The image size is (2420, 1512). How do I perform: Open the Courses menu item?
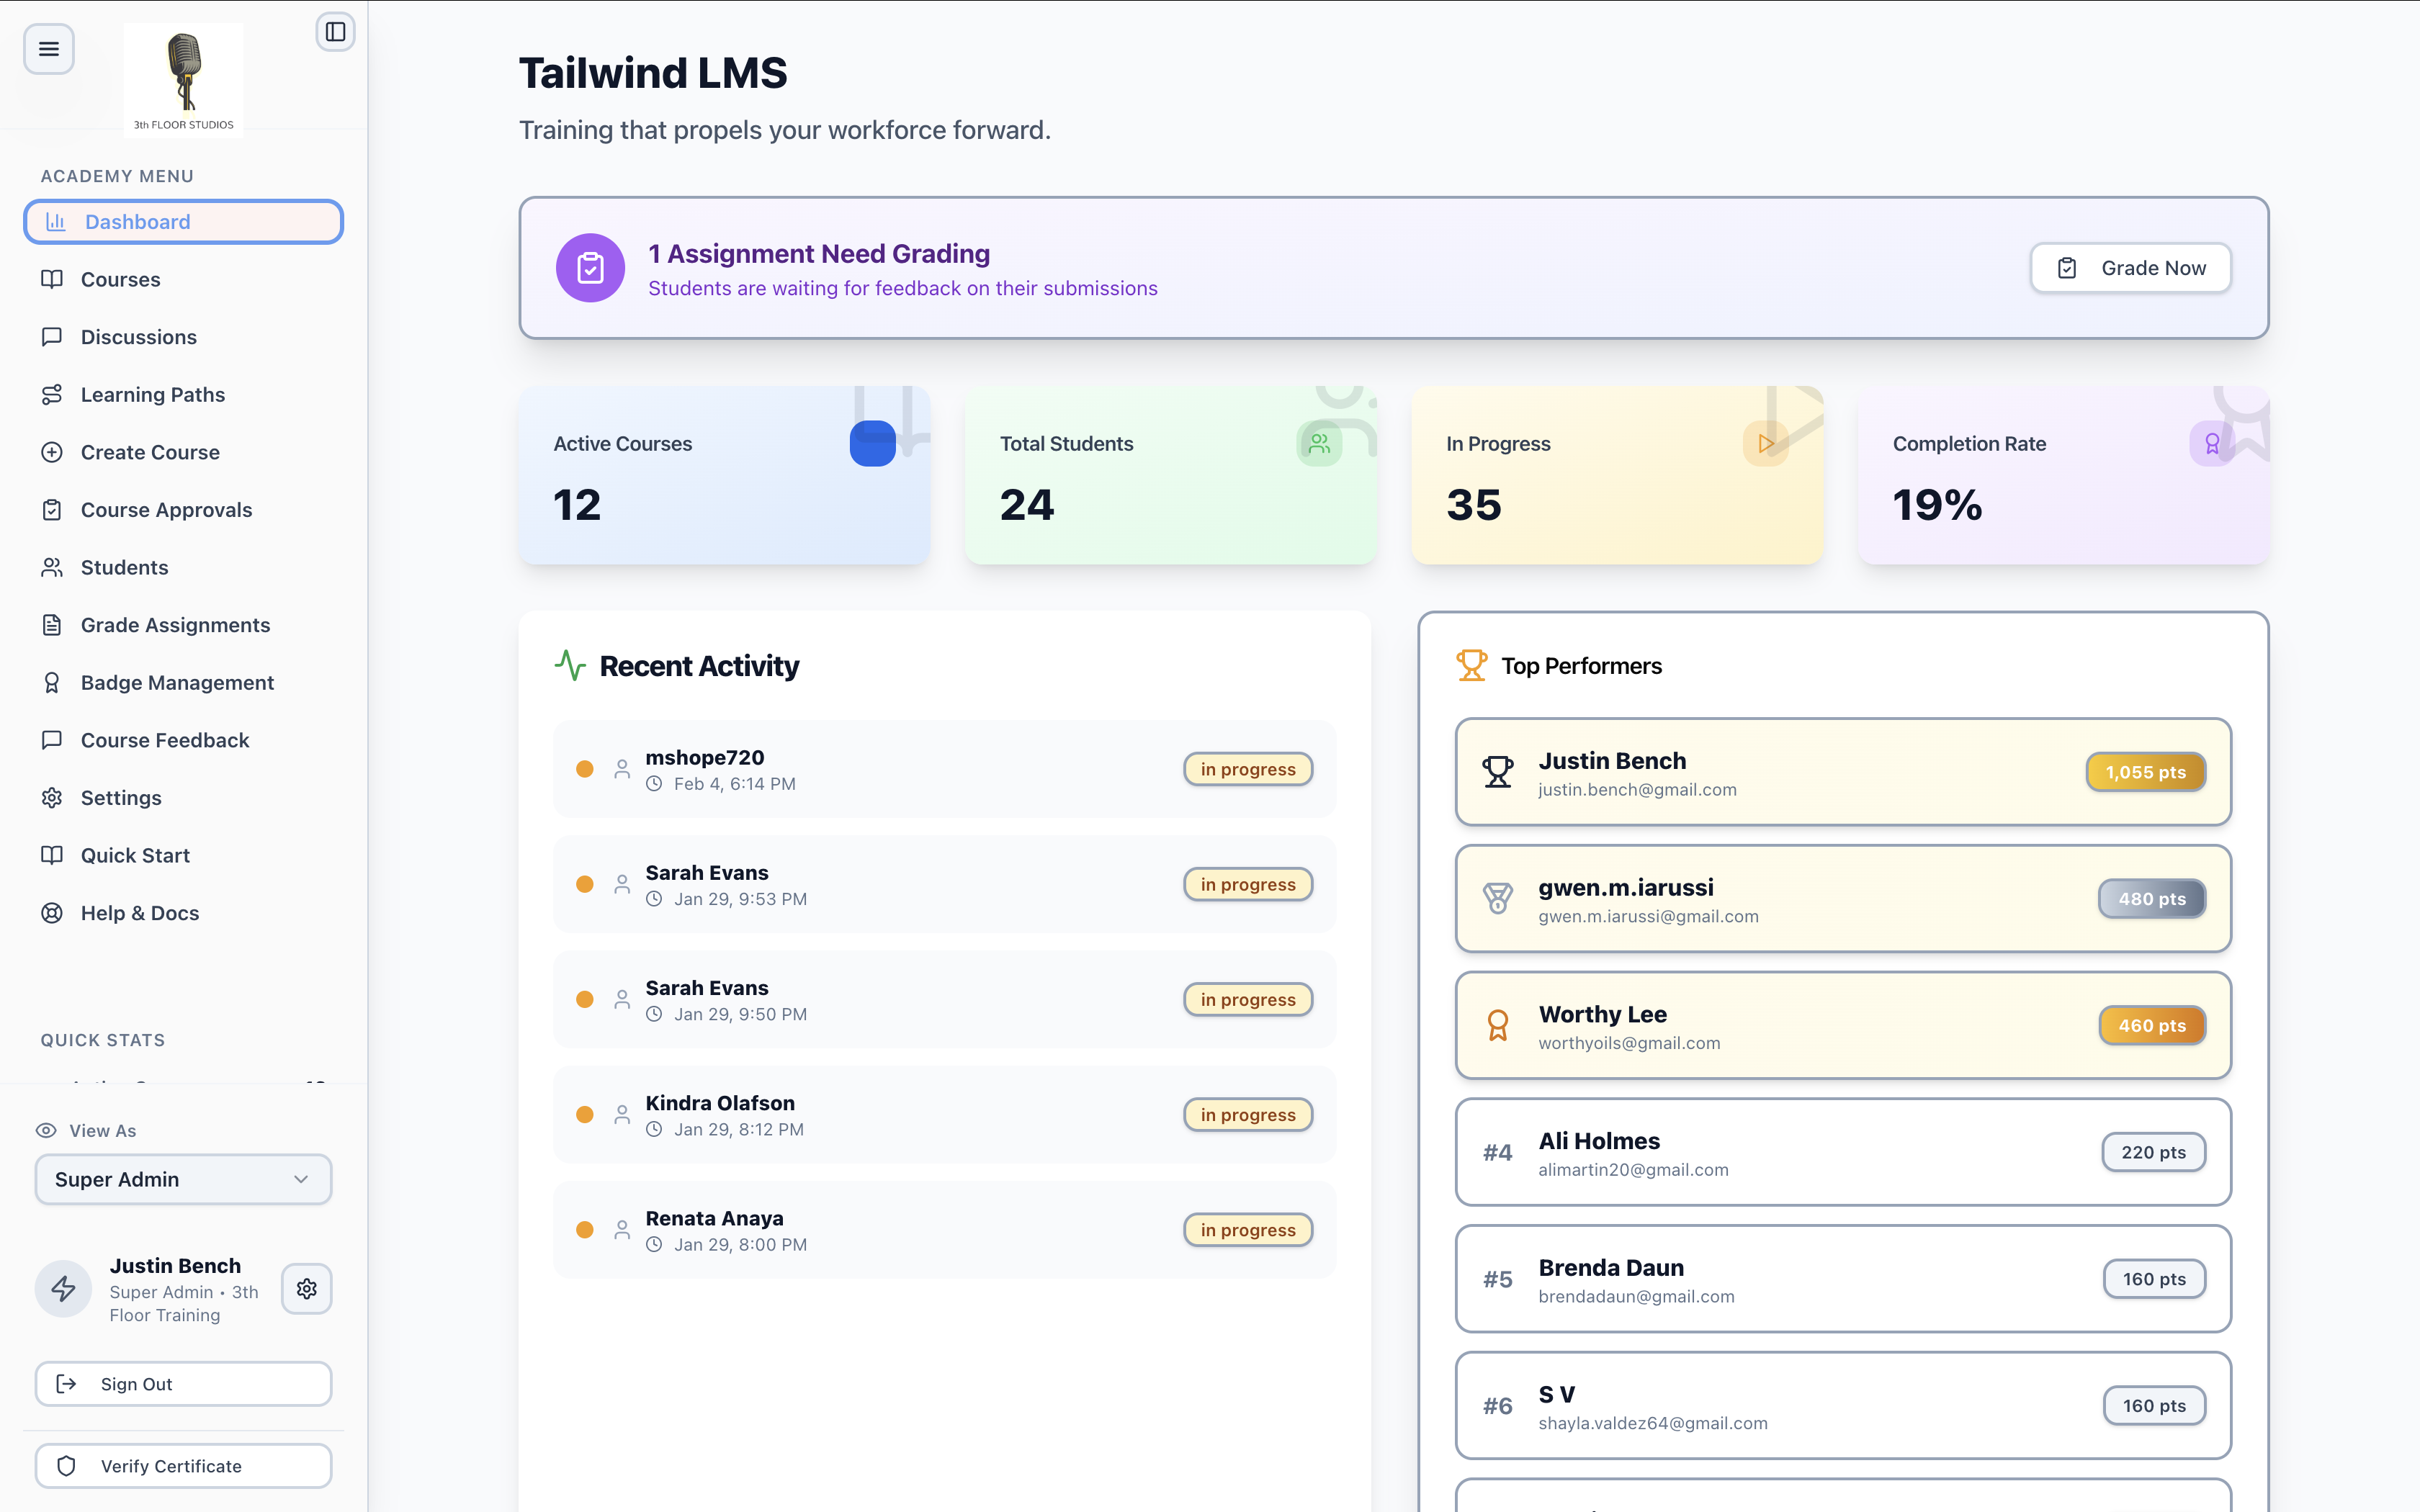coord(184,279)
